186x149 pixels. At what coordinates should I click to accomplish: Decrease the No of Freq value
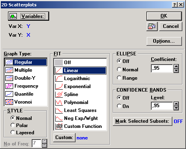(44, 145)
